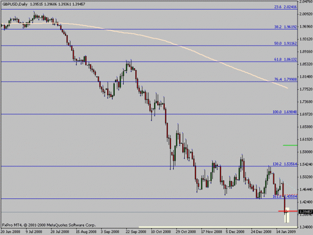Select the 100.0 Fibonacci level label 1.69848

tap(284, 112)
